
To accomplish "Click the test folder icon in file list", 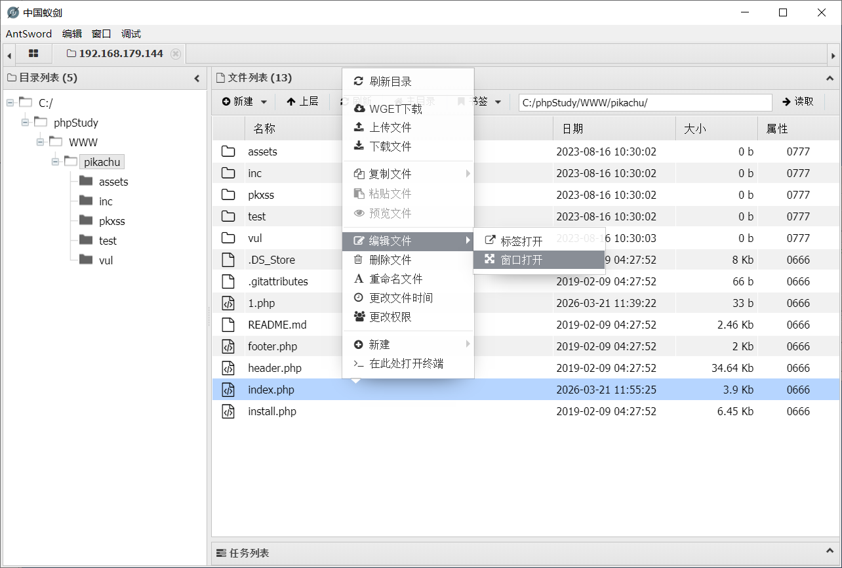I will pyautogui.click(x=228, y=216).
